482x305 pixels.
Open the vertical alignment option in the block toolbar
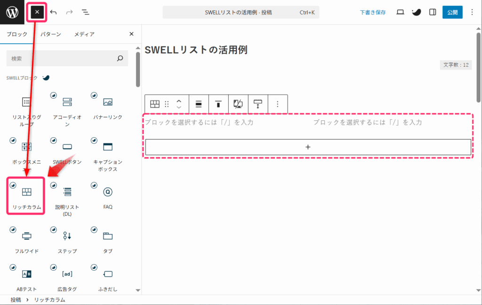pyautogui.click(x=218, y=104)
